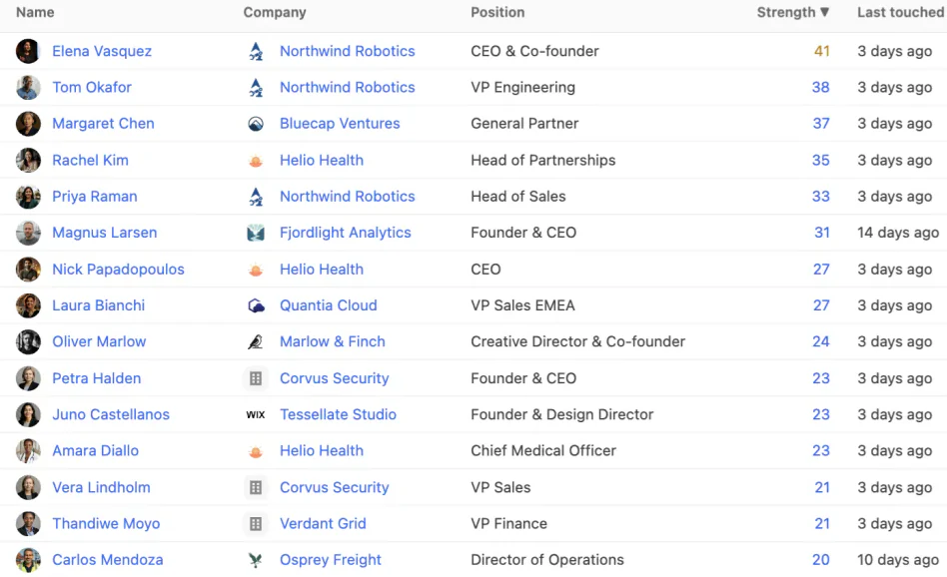Click the Verdant Grid building placeholder icon
This screenshot has width=947, height=577.
tap(256, 524)
